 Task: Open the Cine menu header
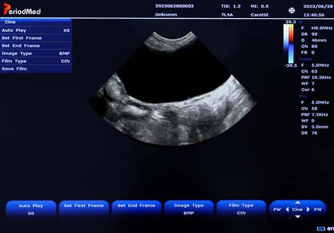36,22
